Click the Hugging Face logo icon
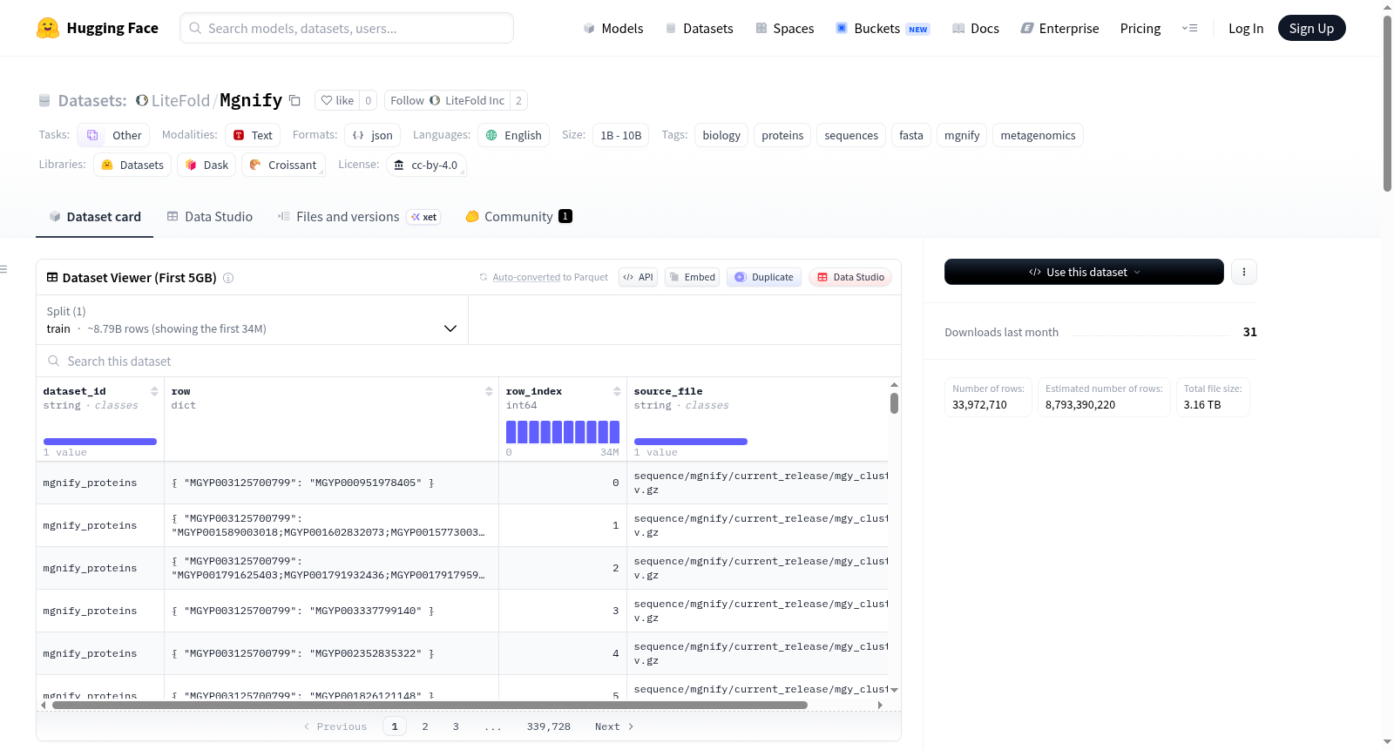Viewport: 1394px width, 750px height. 48,28
